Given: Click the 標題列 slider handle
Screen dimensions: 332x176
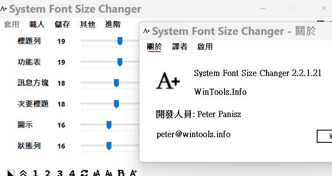Looking at the screenshot, I should coord(120,41).
